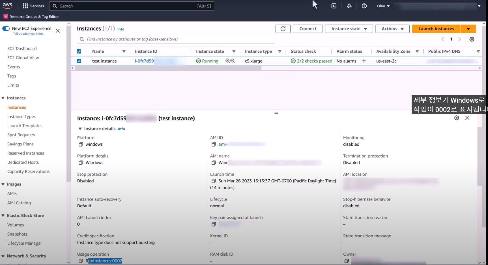Screen dimensions: 488x265
Task: Click the panel resize handle bar
Action: click(276, 113)
